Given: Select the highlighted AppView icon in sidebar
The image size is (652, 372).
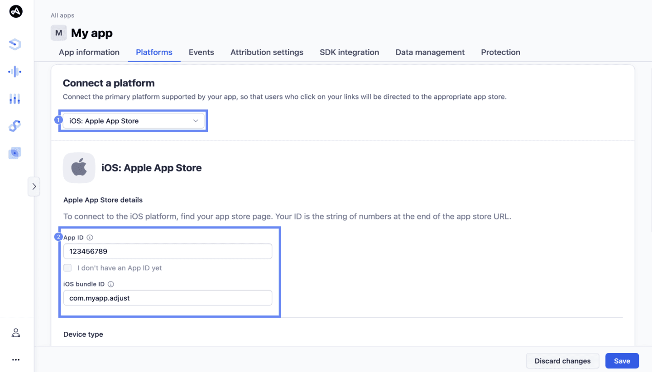Looking at the screenshot, I should coord(14,153).
